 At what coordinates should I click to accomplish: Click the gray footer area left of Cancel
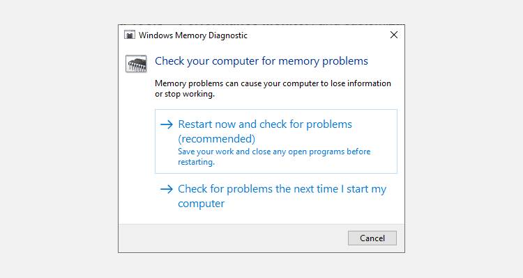click(x=230, y=238)
